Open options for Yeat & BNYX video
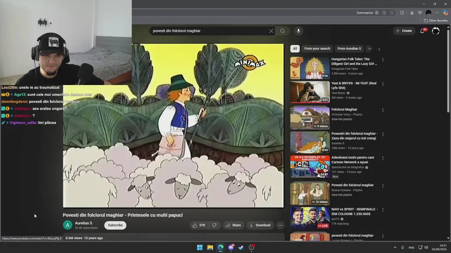The image size is (451, 253). [383, 84]
